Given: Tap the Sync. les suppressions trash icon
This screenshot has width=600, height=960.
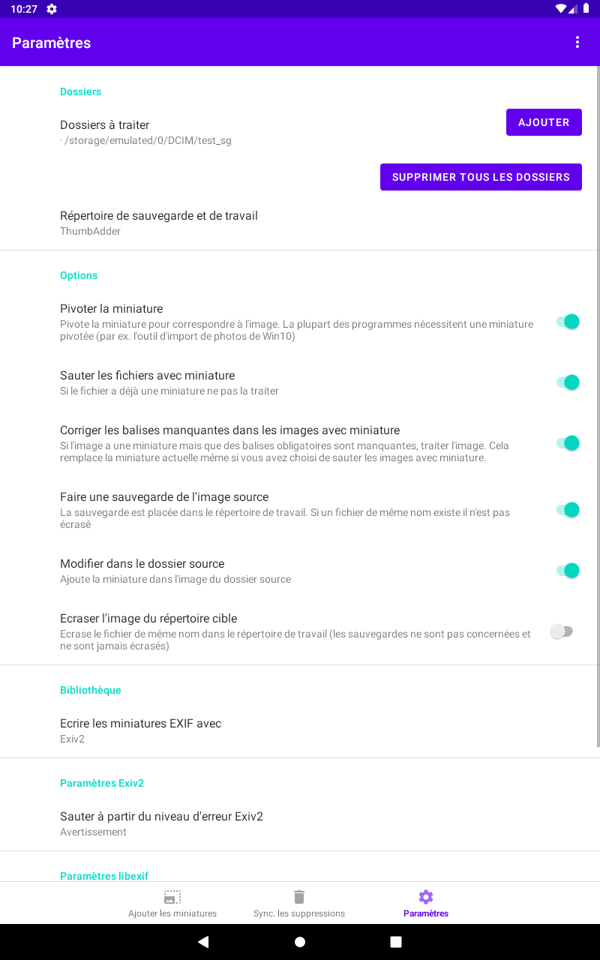Looking at the screenshot, I should pyautogui.click(x=299, y=897).
